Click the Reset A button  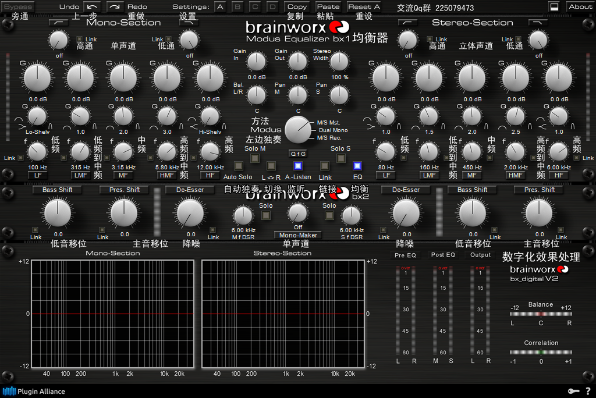[364, 6]
